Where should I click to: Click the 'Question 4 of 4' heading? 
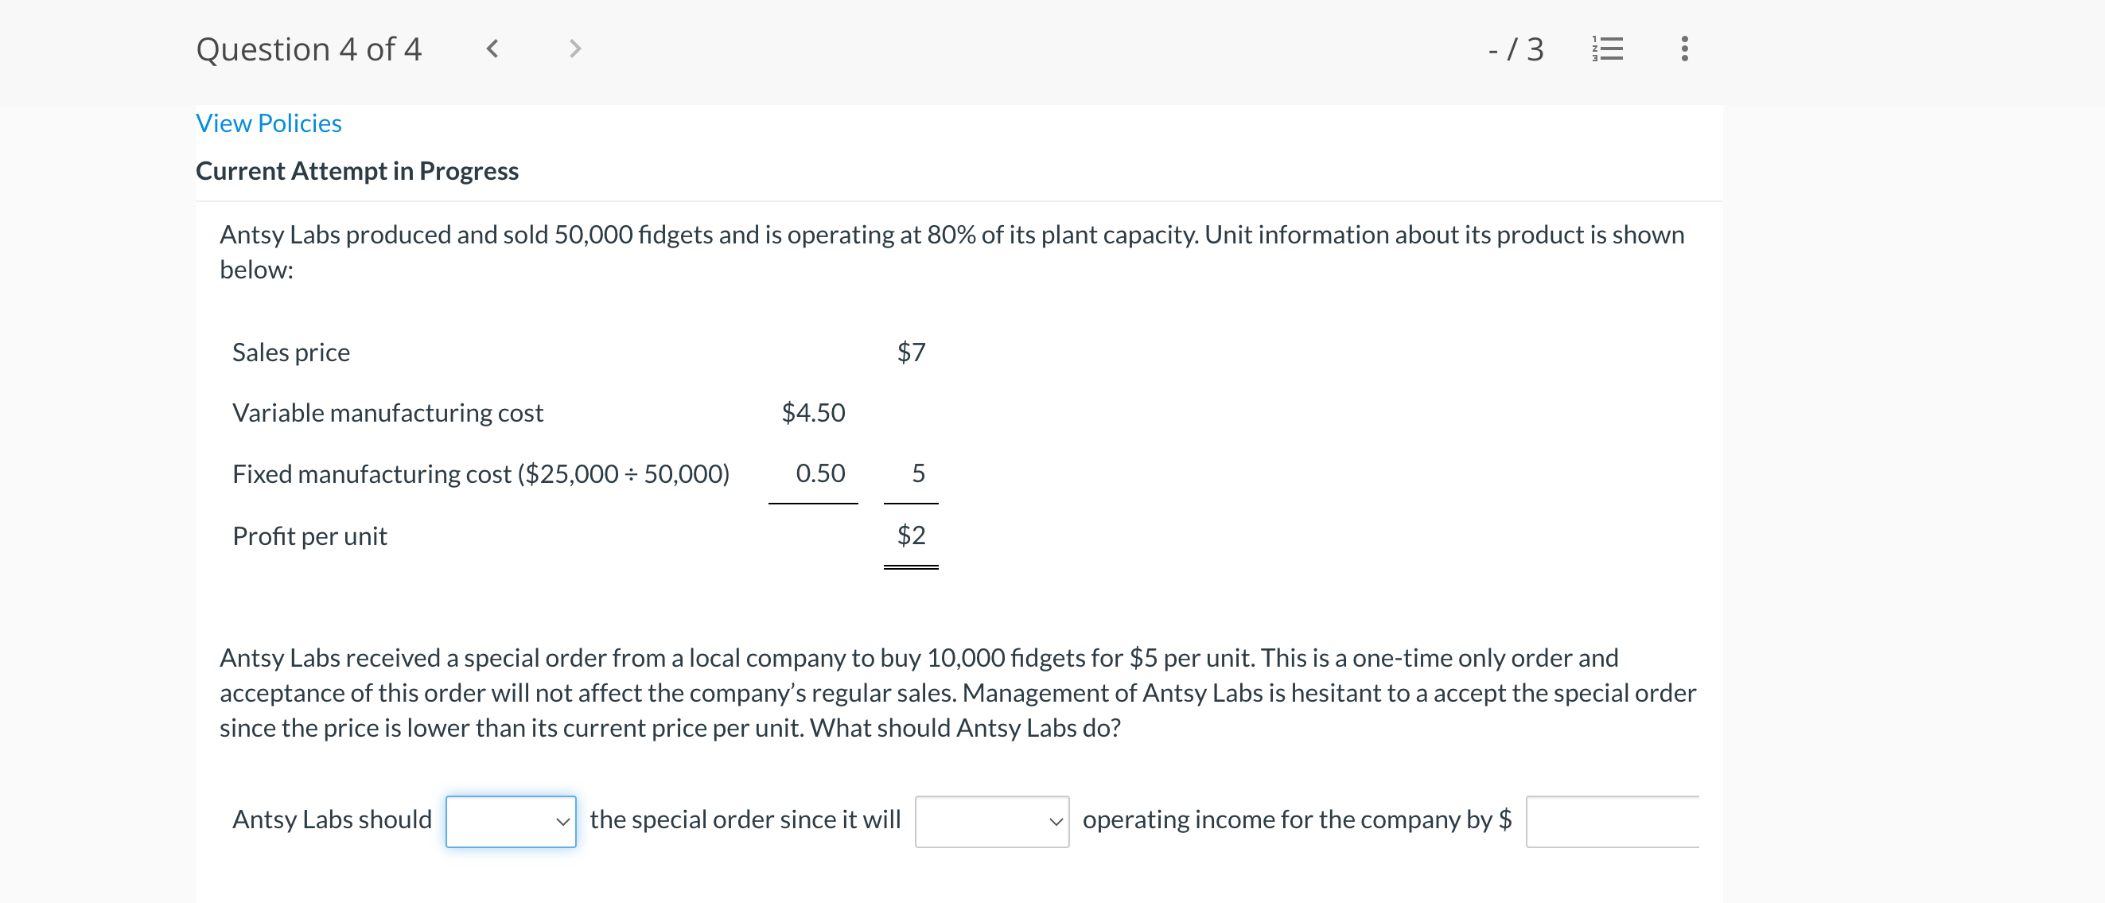coord(309,49)
